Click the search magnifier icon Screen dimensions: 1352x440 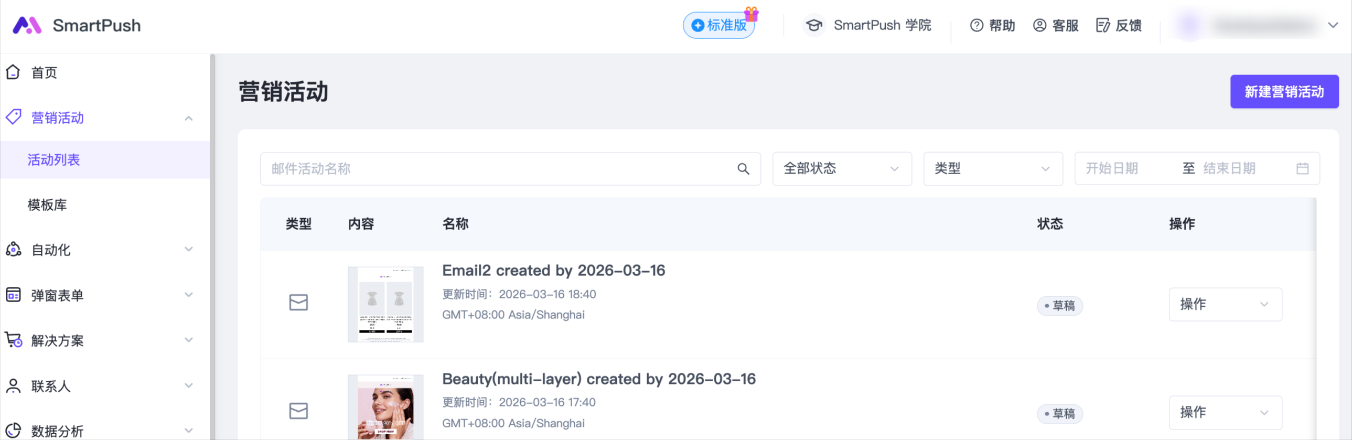click(743, 169)
